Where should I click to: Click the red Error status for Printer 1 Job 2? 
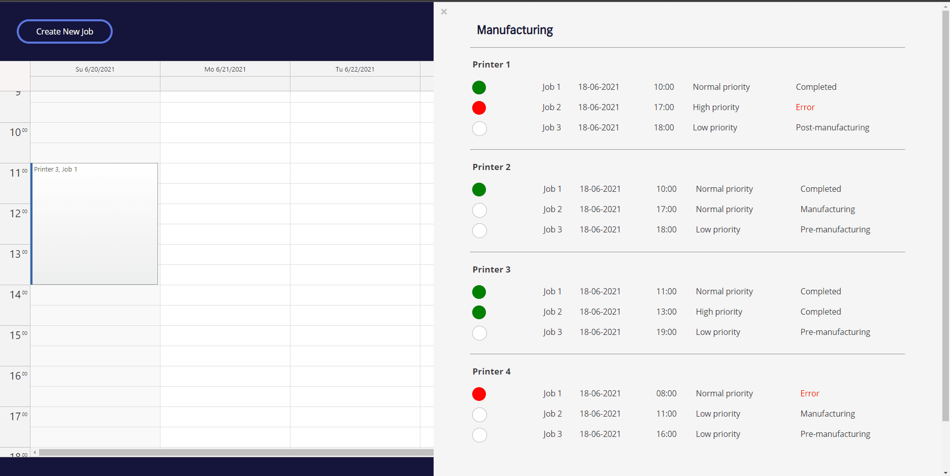point(805,107)
